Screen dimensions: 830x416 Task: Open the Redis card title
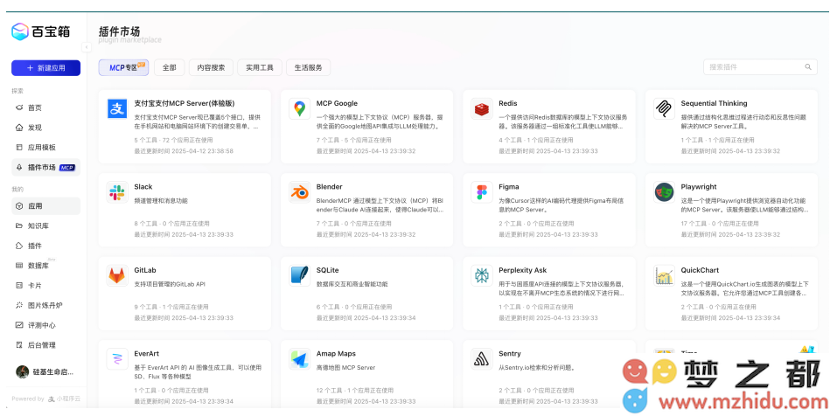(x=508, y=103)
